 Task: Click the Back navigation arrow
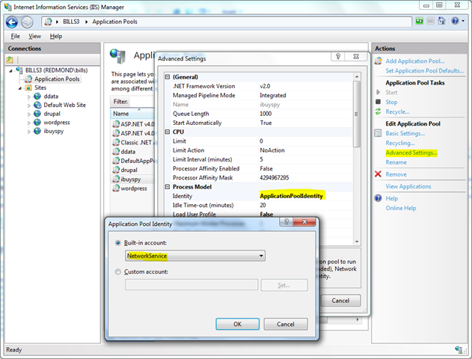pos(12,22)
